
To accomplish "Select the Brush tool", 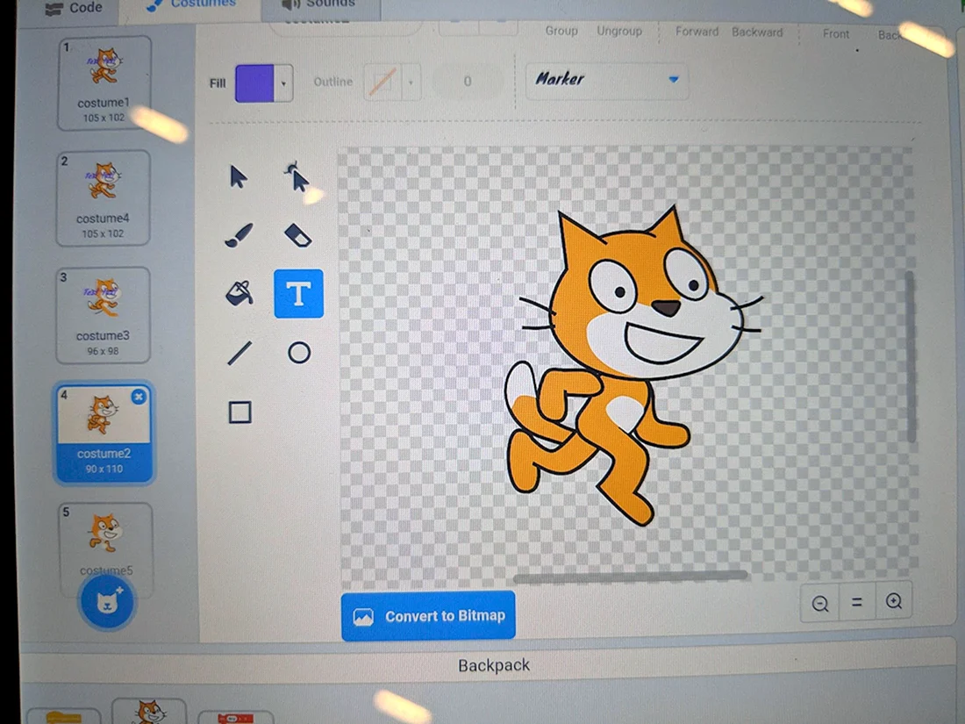I will [239, 235].
